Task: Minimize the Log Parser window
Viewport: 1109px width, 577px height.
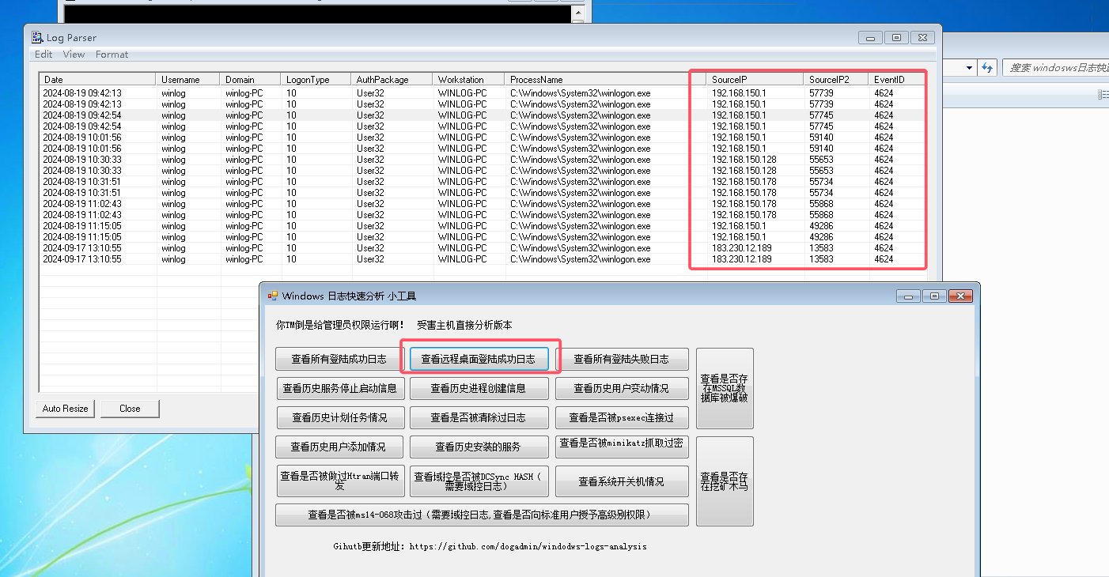Action: [x=871, y=38]
